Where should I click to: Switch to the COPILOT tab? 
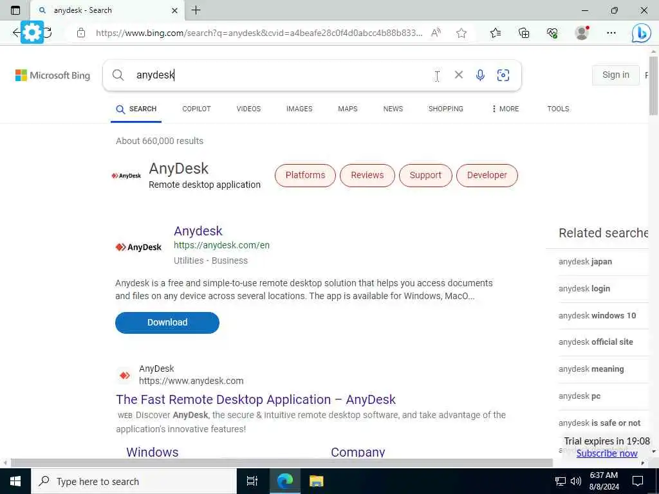click(196, 109)
